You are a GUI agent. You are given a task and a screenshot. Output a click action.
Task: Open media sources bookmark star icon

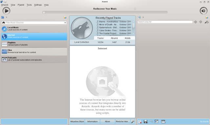tap(65, 17)
